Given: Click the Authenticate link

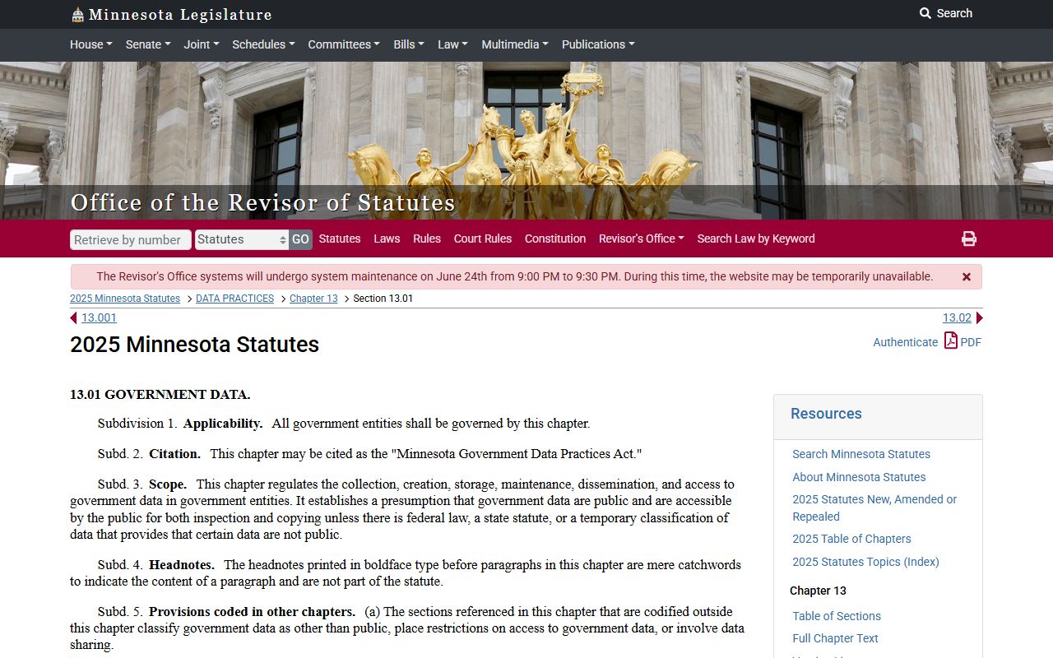Looking at the screenshot, I should click(x=905, y=342).
